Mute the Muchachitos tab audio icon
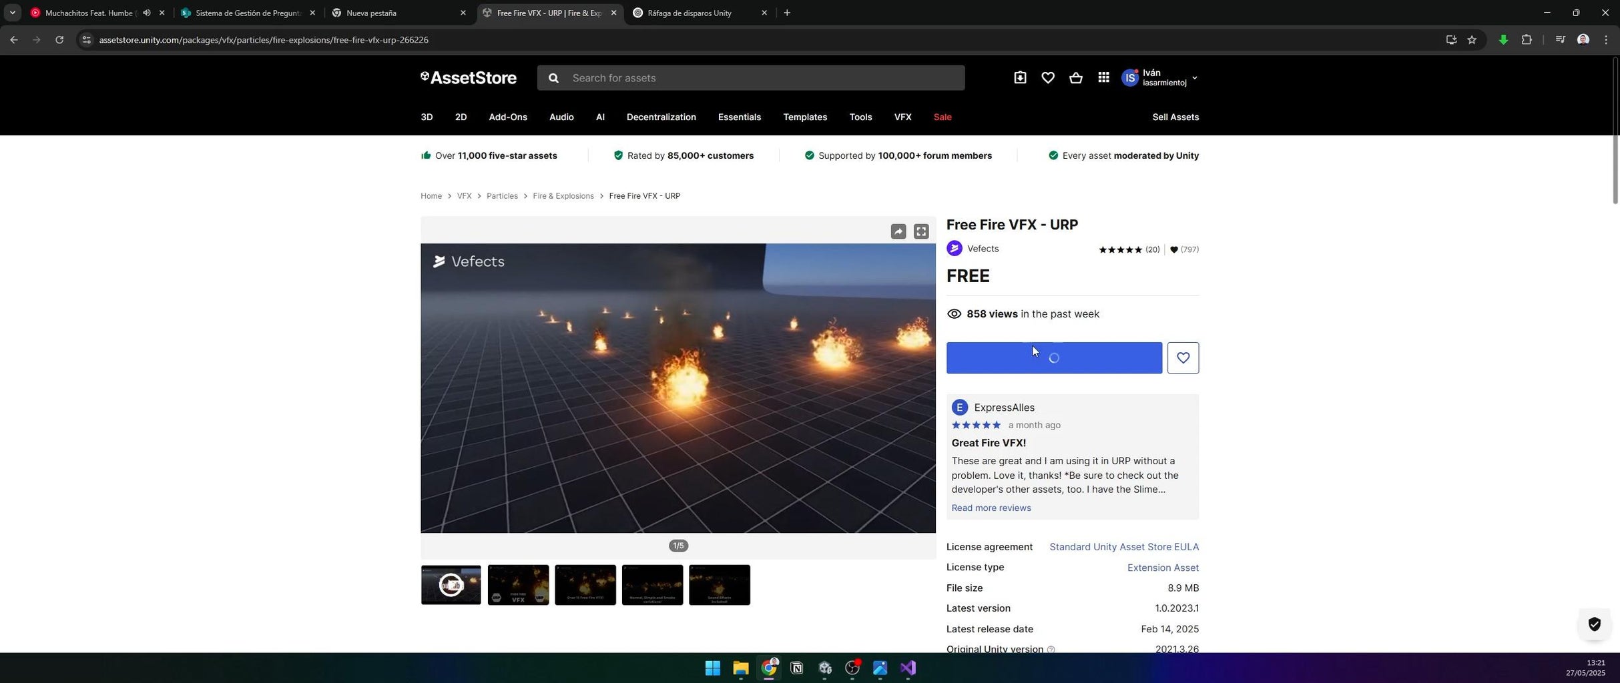Image resolution: width=1620 pixels, height=683 pixels. [147, 13]
